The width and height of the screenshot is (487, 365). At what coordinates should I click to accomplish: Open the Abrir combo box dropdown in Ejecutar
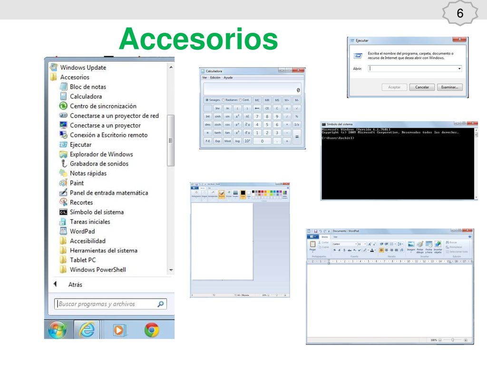coord(459,68)
